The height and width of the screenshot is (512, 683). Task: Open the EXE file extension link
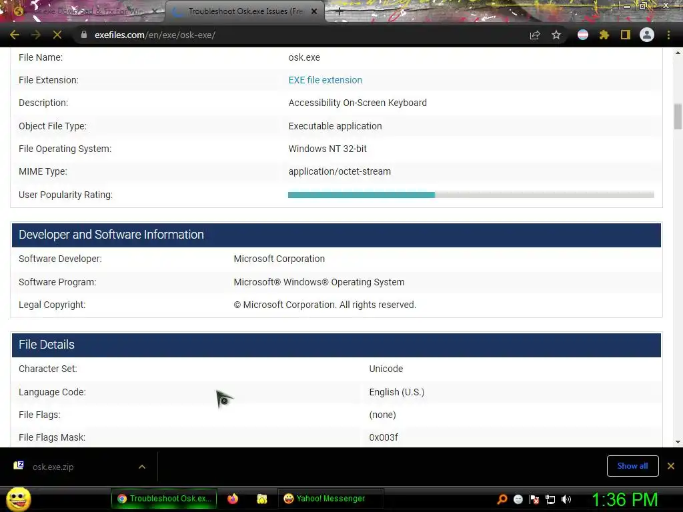click(x=325, y=80)
